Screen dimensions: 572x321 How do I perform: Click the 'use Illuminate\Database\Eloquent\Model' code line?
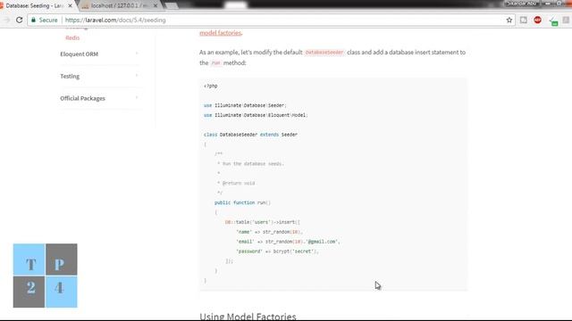[x=256, y=115]
